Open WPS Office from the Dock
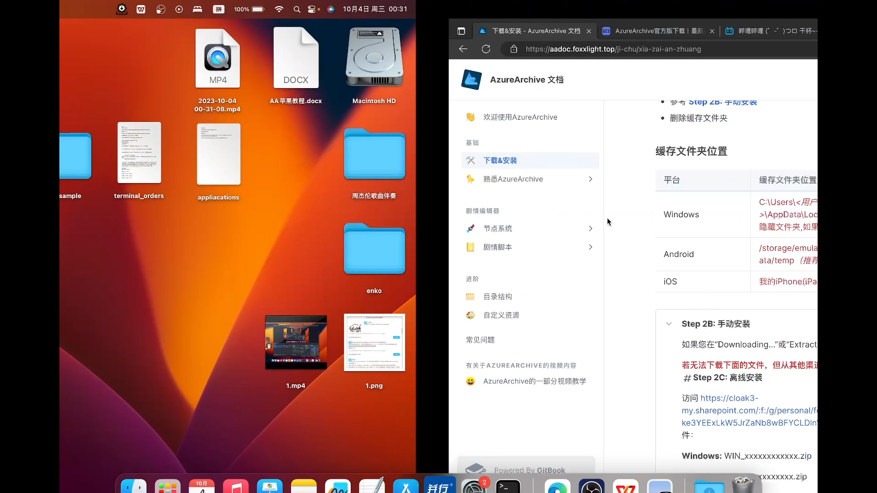Image resolution: width=877 pixels, height=493 pixels. pos(625,486)
